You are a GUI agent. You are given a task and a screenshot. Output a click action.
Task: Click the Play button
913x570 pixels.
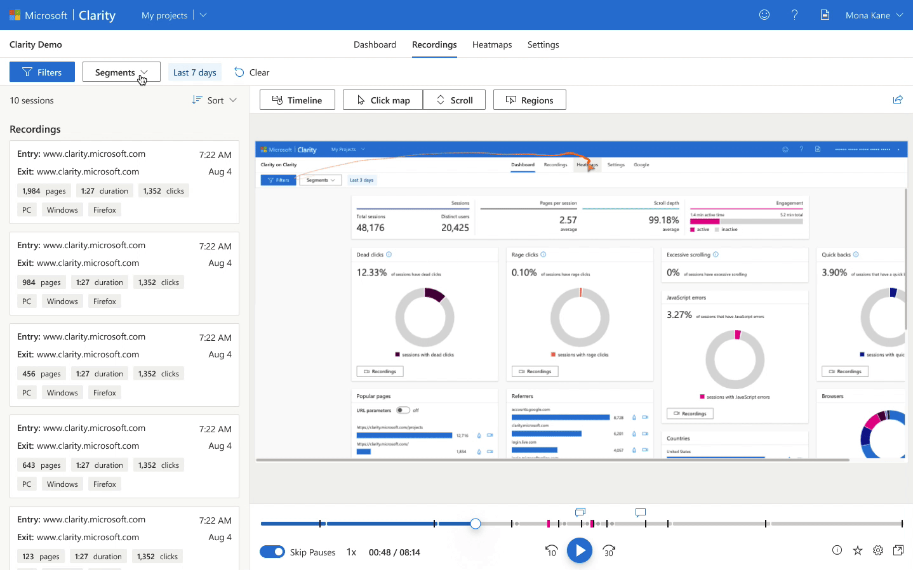(580, 550)
